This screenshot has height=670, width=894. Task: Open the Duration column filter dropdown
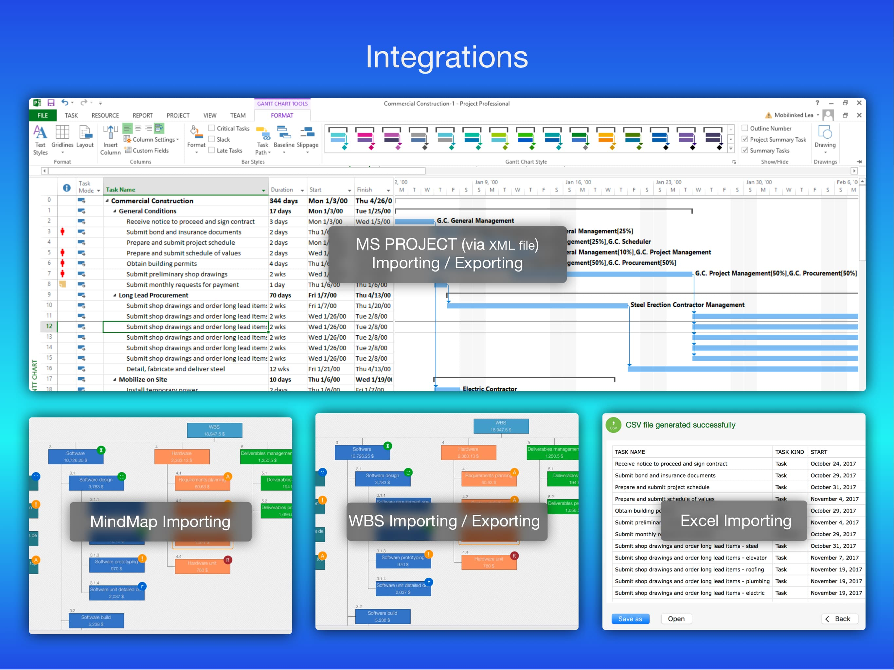tap(302, 190)
